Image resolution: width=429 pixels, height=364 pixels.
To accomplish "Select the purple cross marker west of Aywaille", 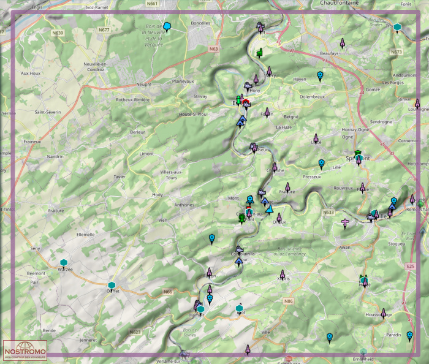I will 345,224.
